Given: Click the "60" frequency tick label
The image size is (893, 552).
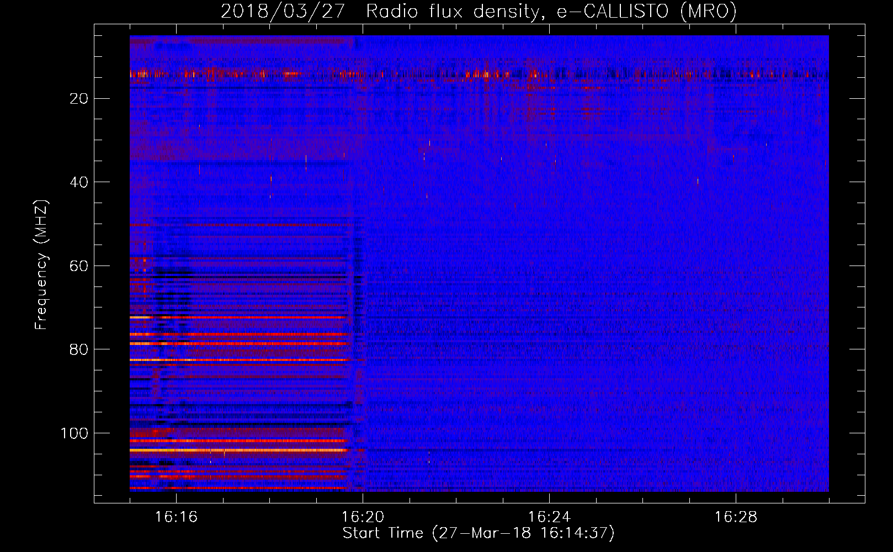Looking at the screenshot, I should [x=79, y=266].
